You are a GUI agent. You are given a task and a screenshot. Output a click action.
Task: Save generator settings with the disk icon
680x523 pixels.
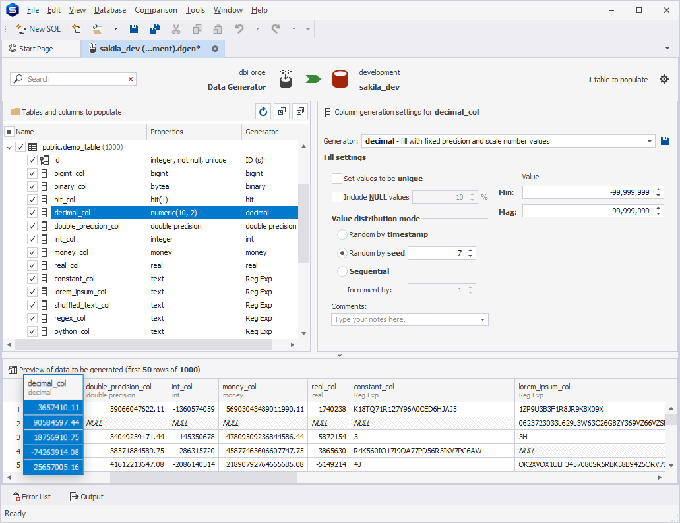665,141
